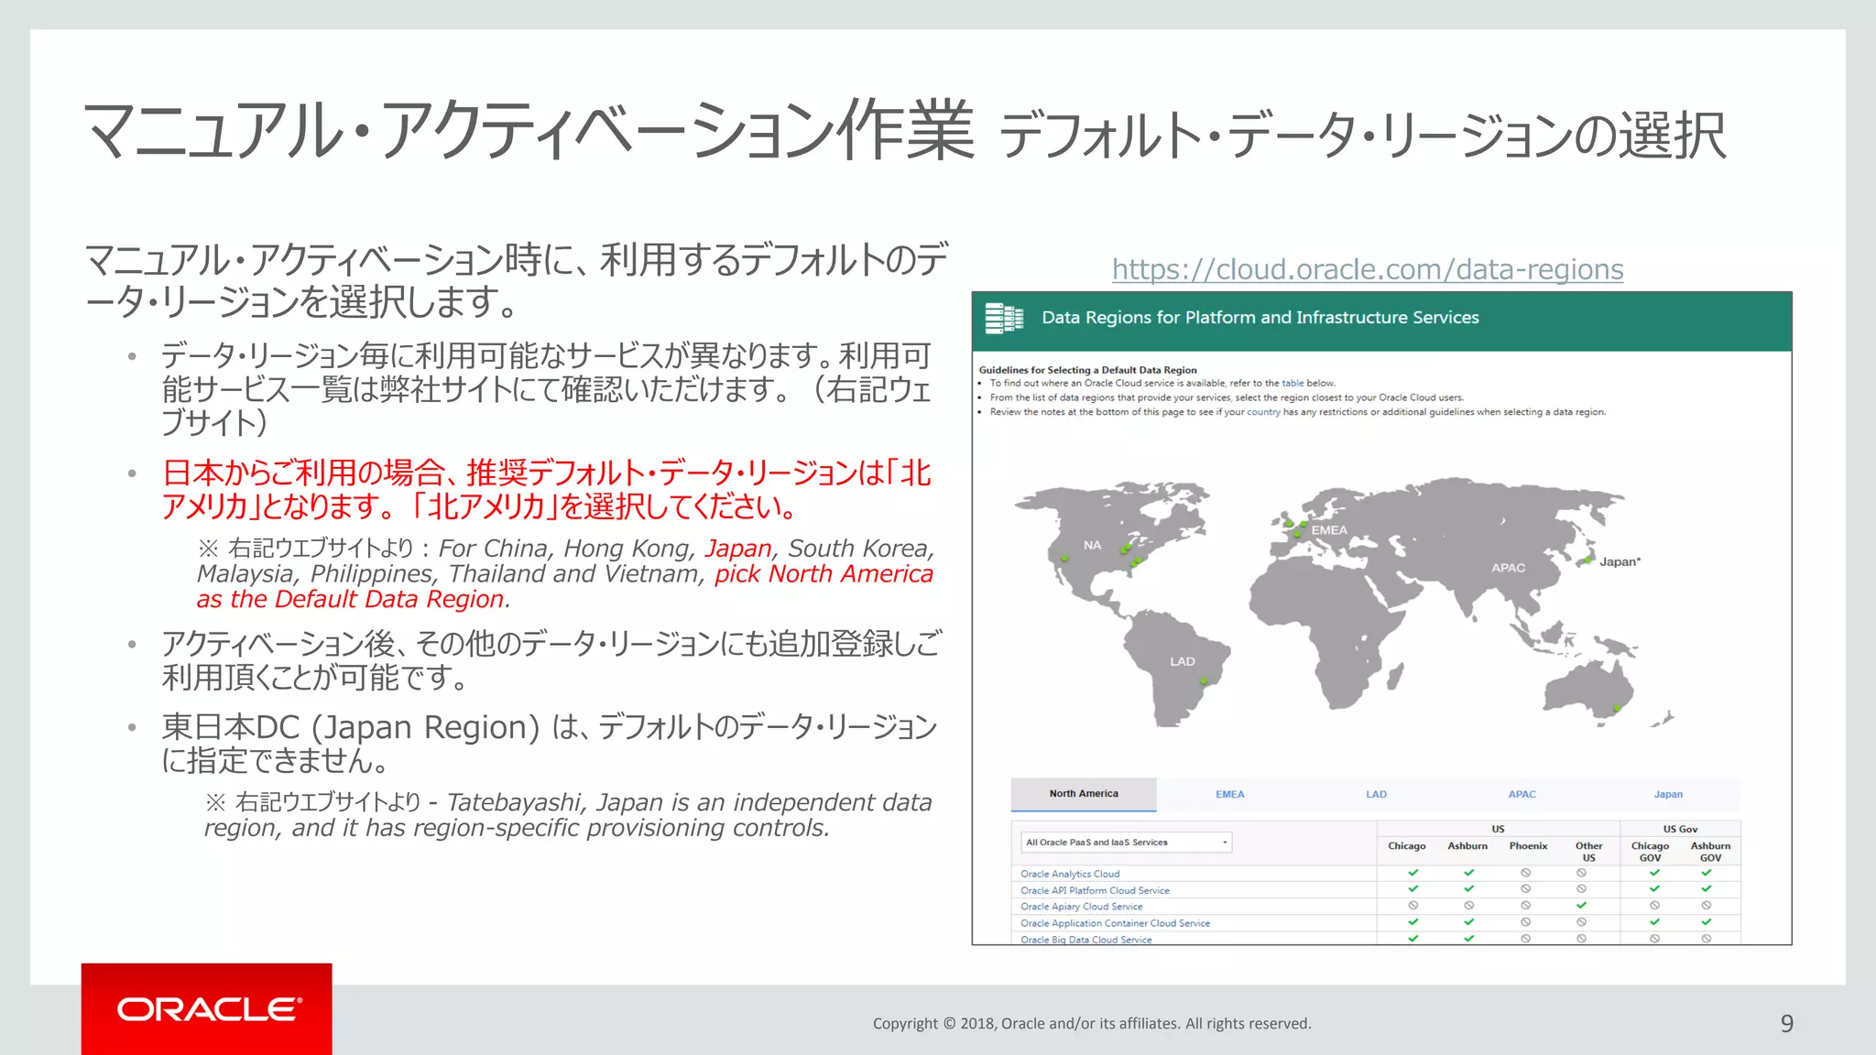Open the Oracle API Platform Cloud Service link

pyautogui.click(x=1095, y=890)
